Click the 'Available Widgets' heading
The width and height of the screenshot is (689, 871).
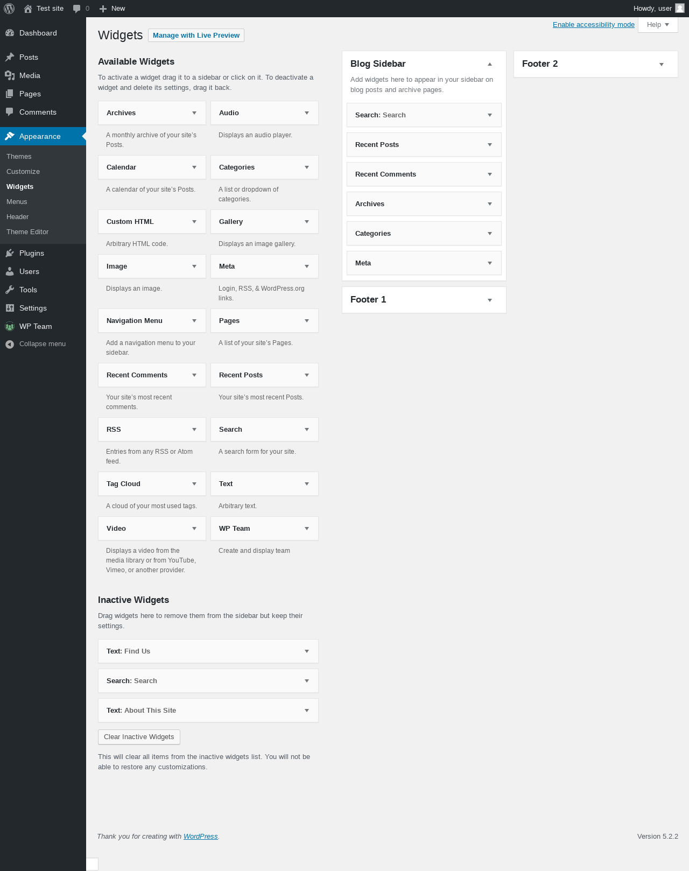(136, 62)
